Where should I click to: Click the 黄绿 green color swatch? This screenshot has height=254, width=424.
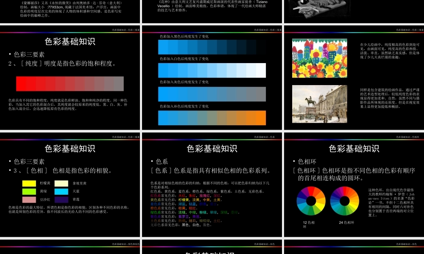click(x=29, y=192)
